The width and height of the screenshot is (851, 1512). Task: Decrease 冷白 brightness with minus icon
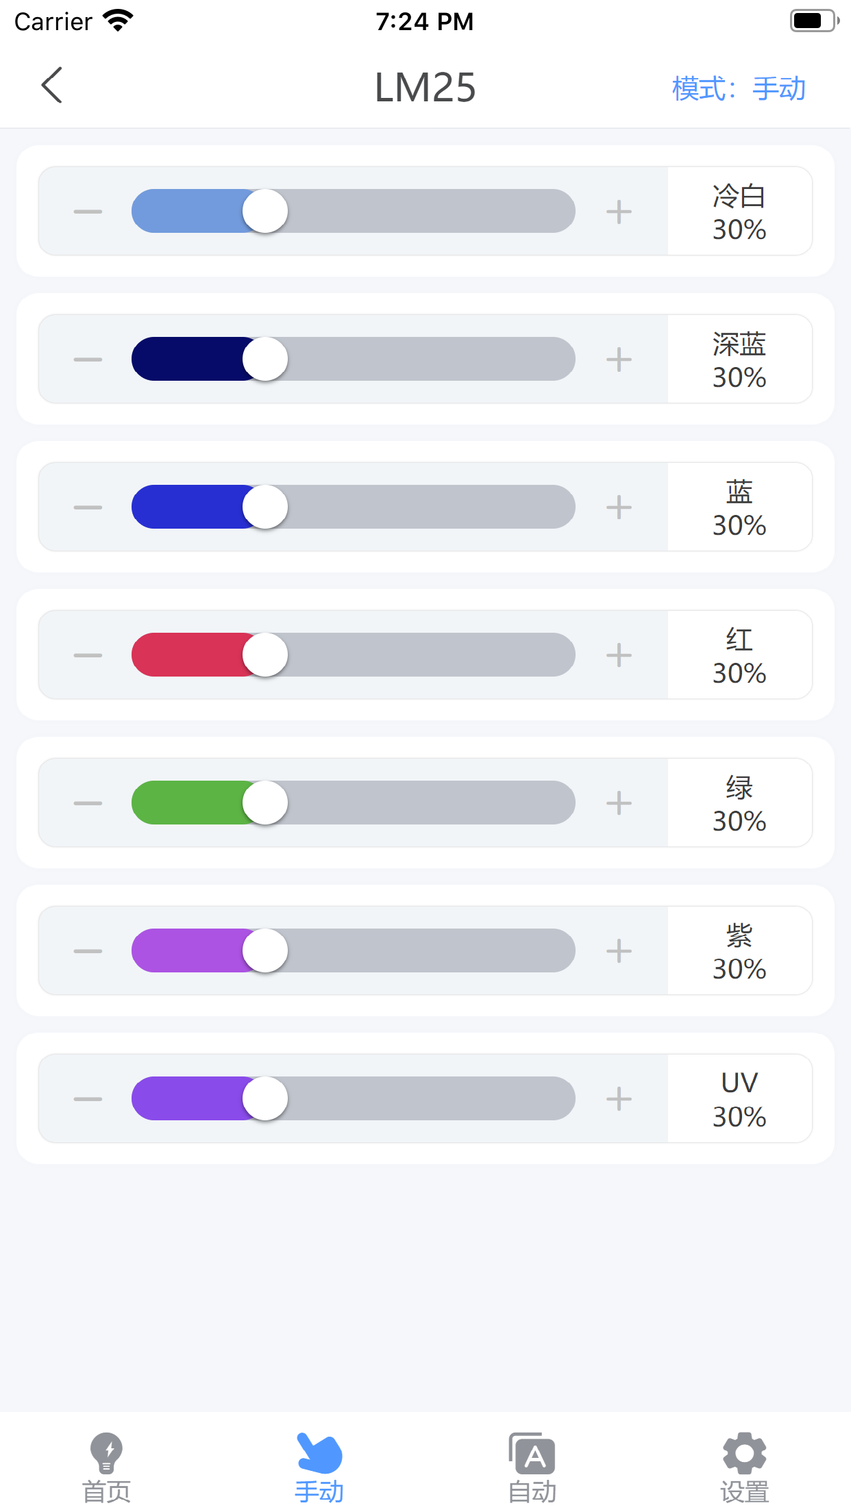click(88, 212)
